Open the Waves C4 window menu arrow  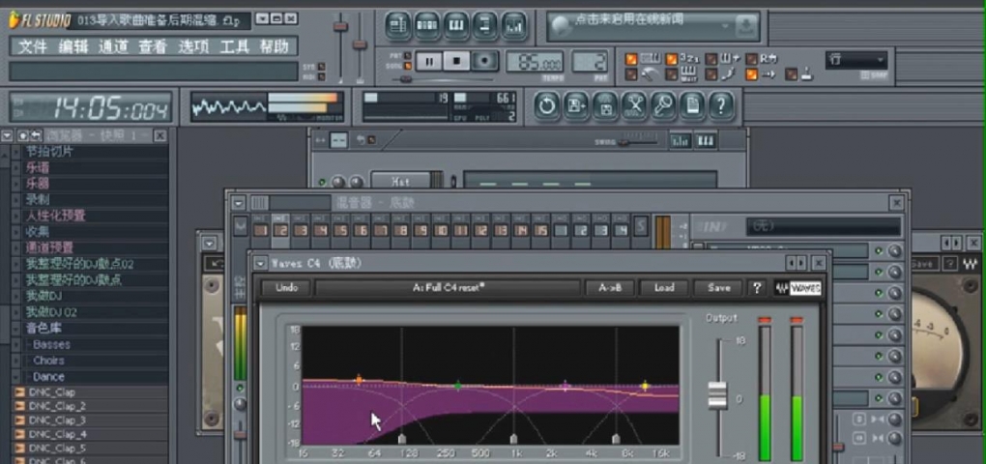point(261,263)
